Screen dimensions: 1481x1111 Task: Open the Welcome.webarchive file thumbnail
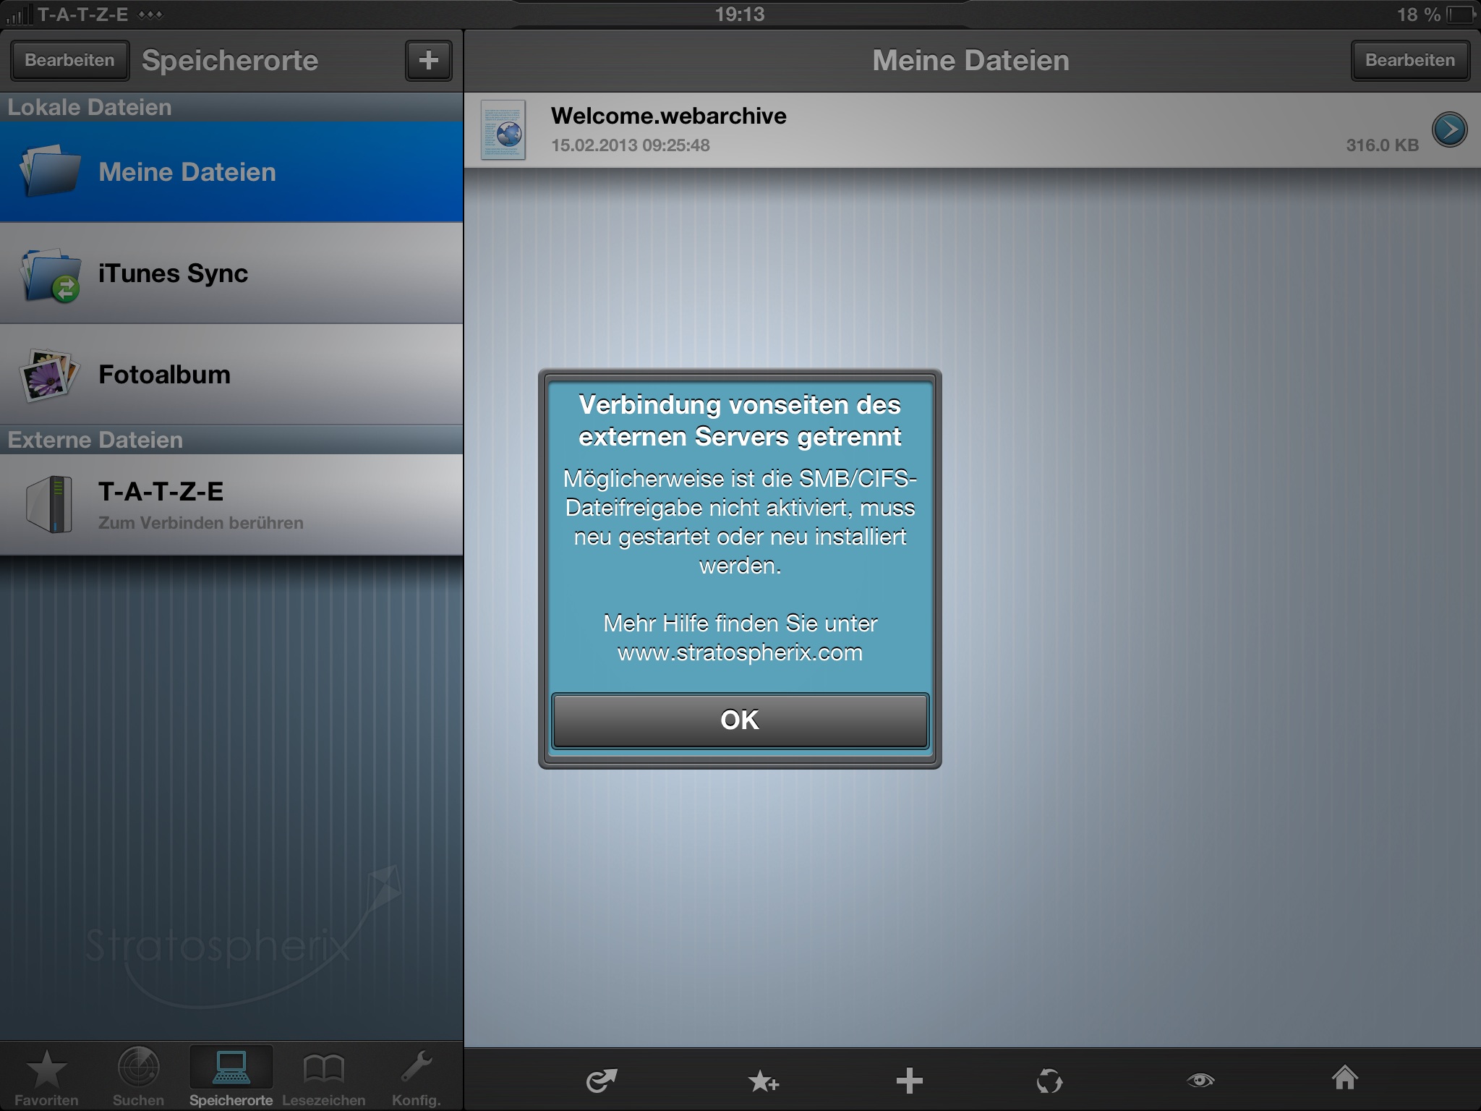pos(503,130)
